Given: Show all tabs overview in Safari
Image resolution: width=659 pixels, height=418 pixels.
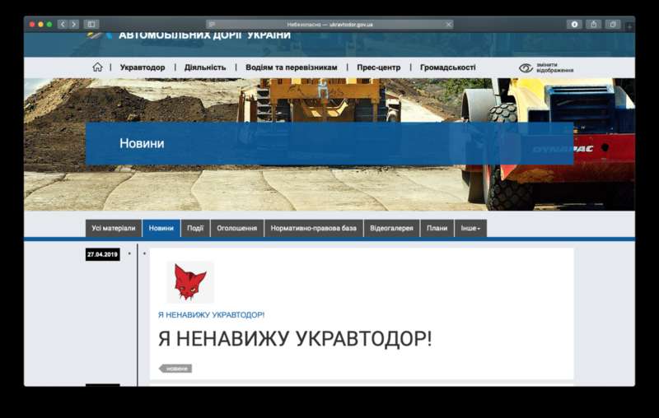Looking at the screenshot, I should (x=613, y=25).
